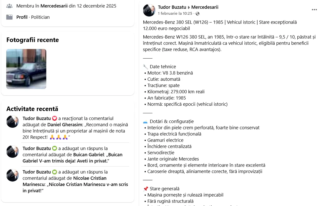The width and height of the screenshot is (325, 206).
Task: Click comment icon in Nicolae Marinescu activity
Action: (x=54, y=172)
